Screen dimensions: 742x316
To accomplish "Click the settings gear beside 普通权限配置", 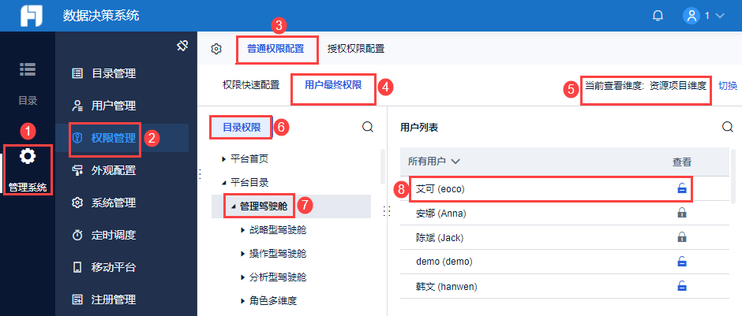I will [216, 49].
